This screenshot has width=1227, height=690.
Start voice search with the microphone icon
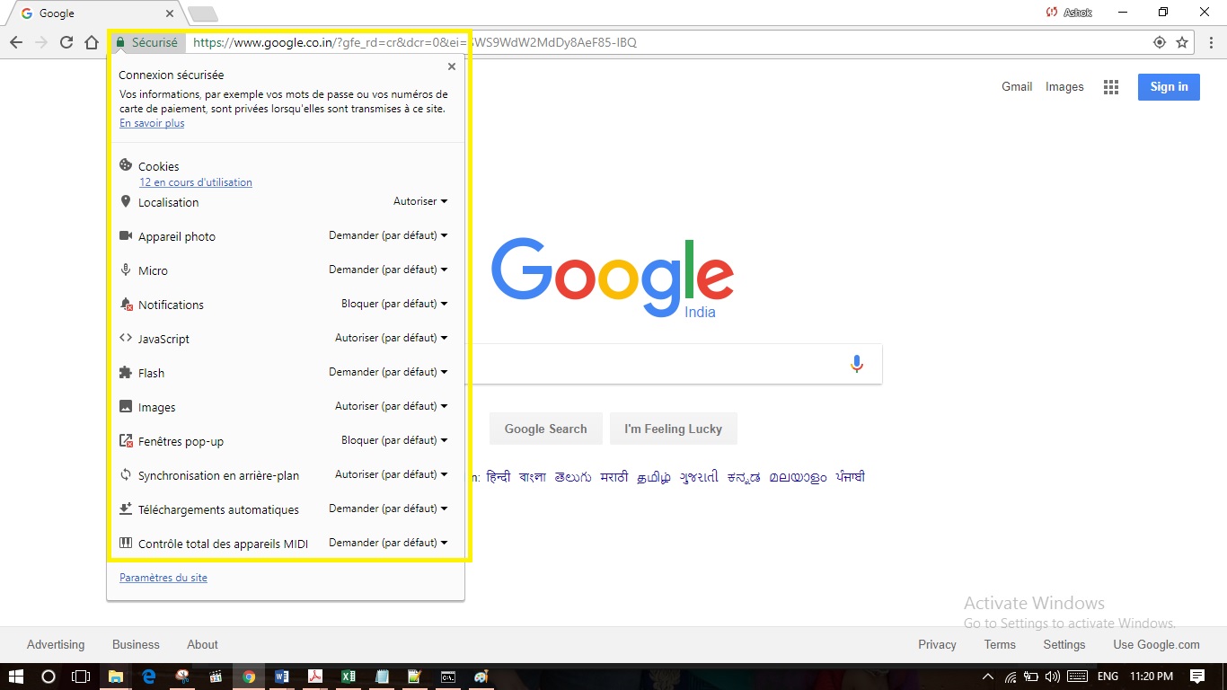857,364
